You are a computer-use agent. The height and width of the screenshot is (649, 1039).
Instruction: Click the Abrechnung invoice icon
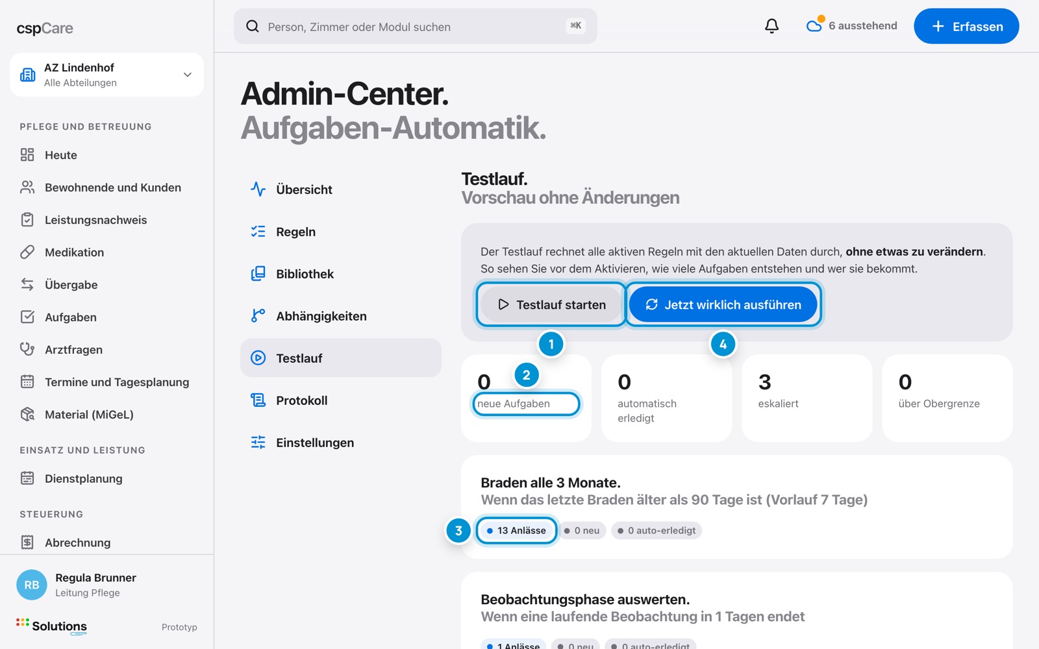[27, 542]
